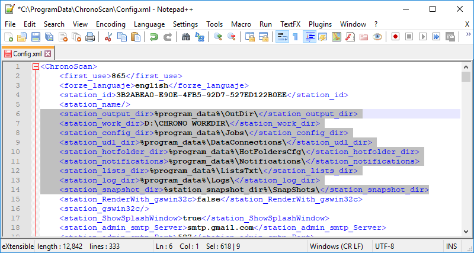Click the Zoom In magnifier icon
This screenshot has height=253, width=474.
click(x=218, y=37)
